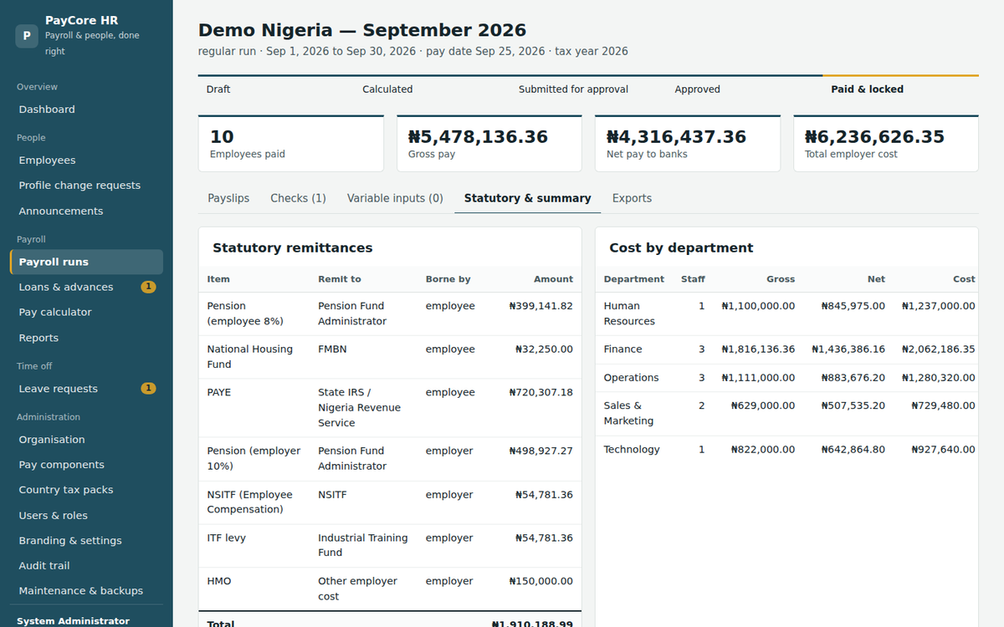
Task: Go to Reports in sidebar
Action: 86,338
